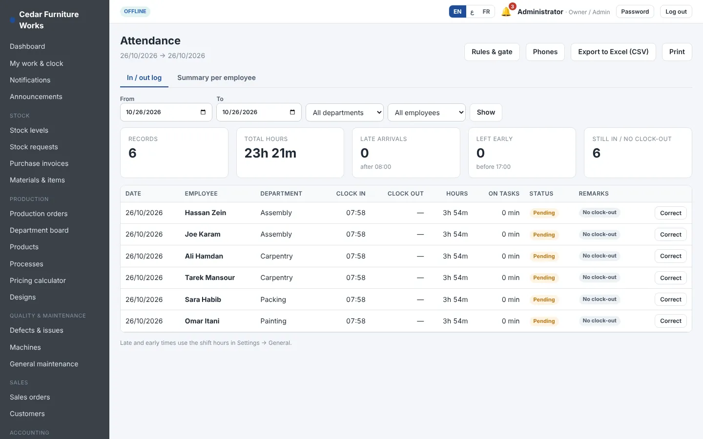The image size is (703, 439).
Task: Export to Excel (CSV)
Action: [x=613, y=52]
